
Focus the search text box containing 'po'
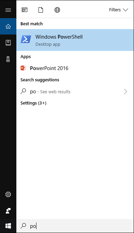[75, 226]
